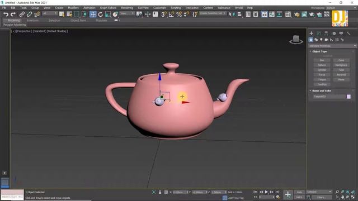Toggle Percent Snap in toolbar

point(179,15)
